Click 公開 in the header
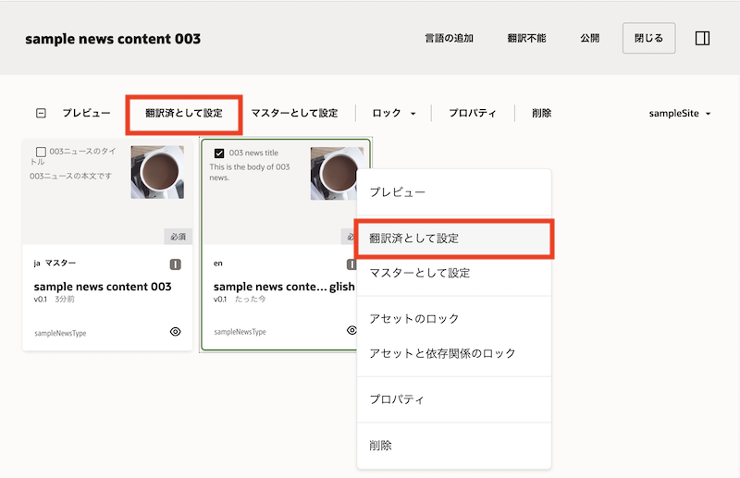 (x=589, y=39)
